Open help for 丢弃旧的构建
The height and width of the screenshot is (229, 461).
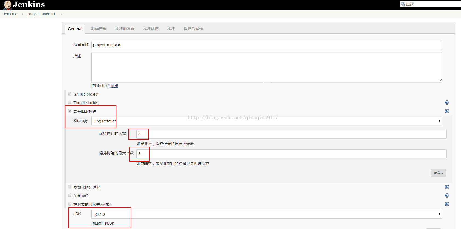pyautogui.click(x=447, y=111)
